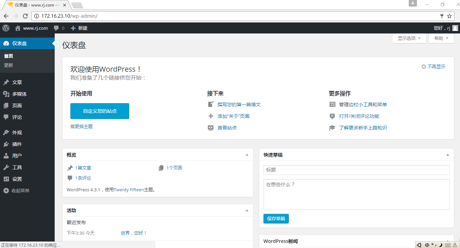Open the 设置 menu in sidebar
The image size is (460, 248).
pos(27,179)
